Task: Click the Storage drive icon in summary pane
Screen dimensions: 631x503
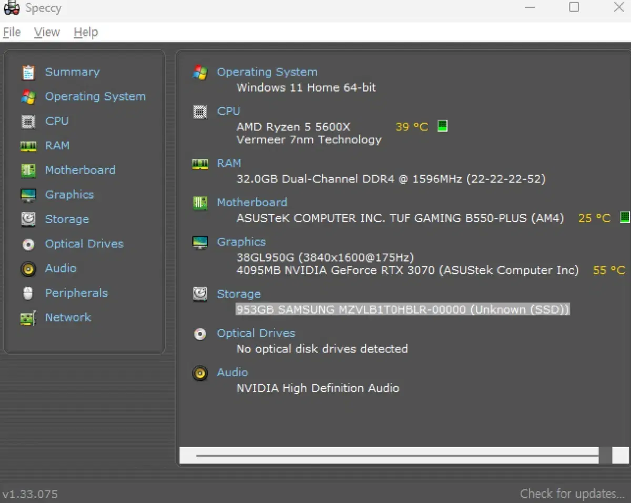Action: click(x=200, y=294)
